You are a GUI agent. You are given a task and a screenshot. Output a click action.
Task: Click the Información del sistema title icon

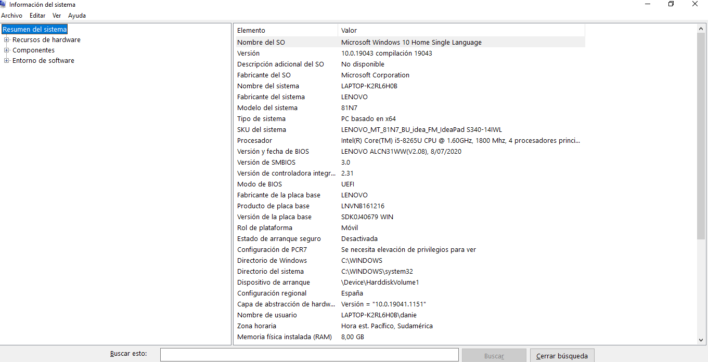tap(3, 4)
